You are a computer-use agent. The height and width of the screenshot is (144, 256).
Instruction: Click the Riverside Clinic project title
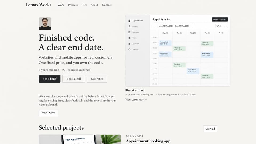click(x=135, y=90)
